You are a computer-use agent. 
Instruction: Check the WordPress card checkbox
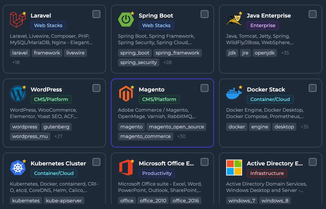pyautogui.click(x=96, y=88)
